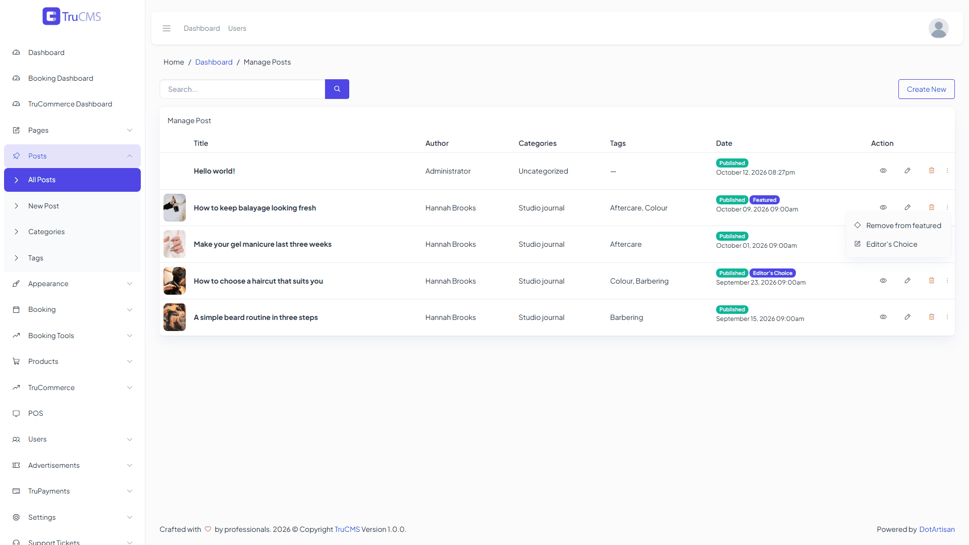
Task: Delete the balayage post via trash icon
Action: (932, 207)
